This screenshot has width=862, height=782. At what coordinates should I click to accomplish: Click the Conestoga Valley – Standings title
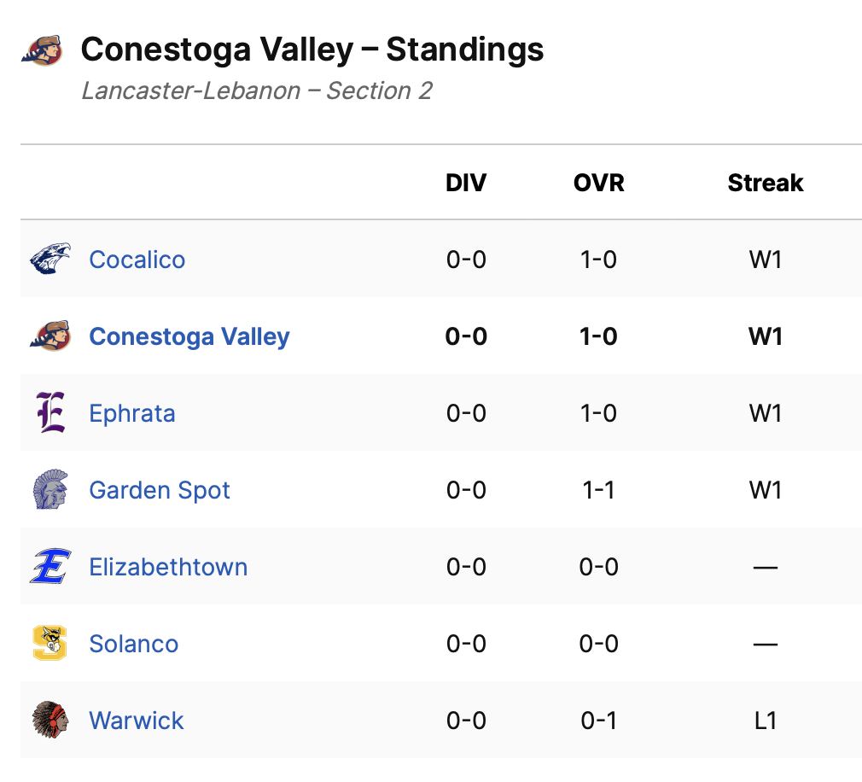[312, 50]
